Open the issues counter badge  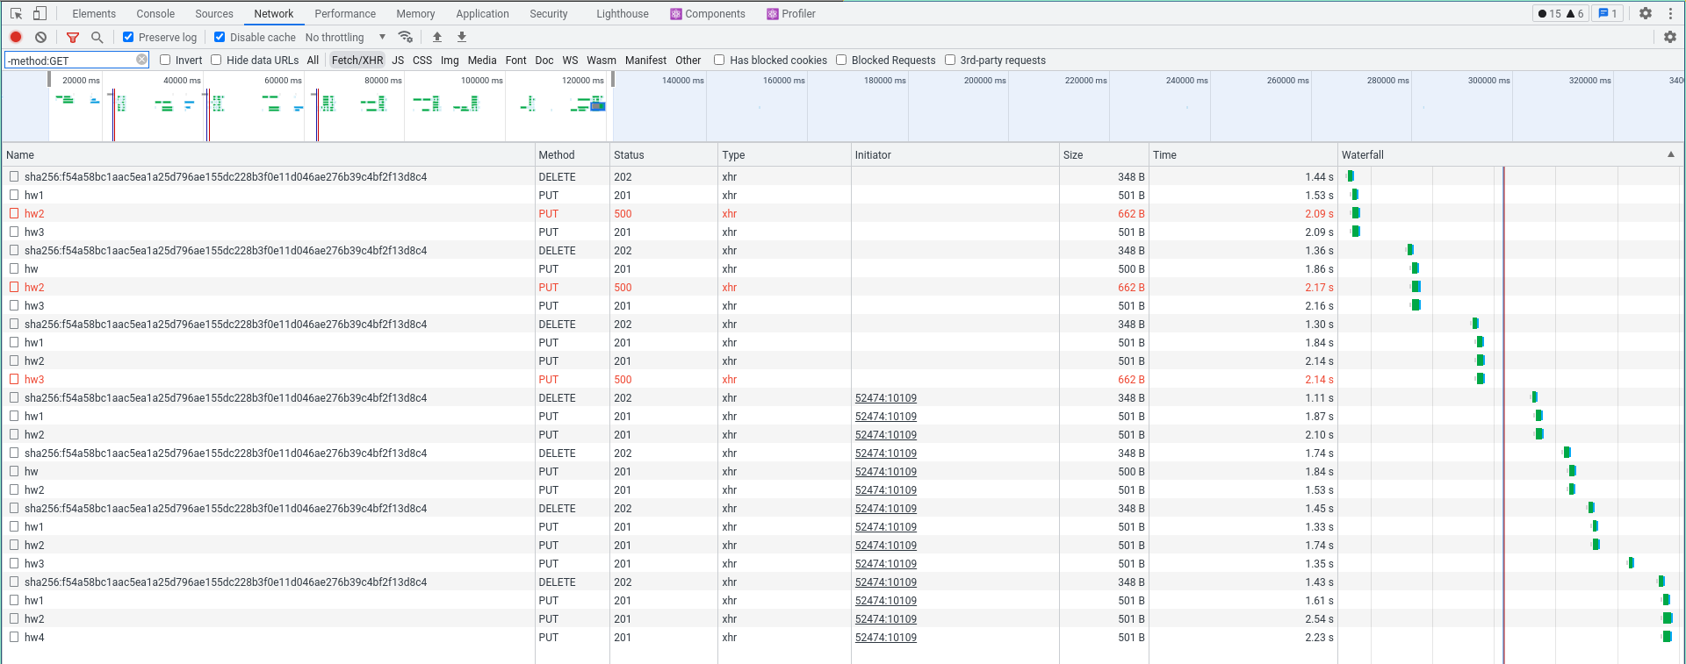pos(1607,13)
